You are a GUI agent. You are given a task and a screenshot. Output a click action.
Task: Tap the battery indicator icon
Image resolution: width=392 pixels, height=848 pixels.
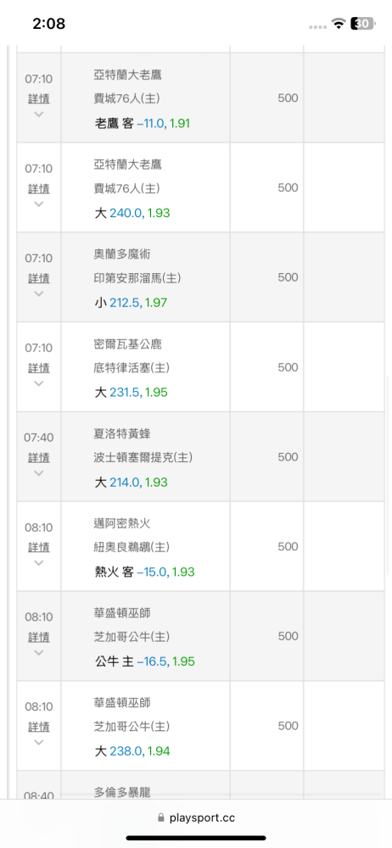363,24
